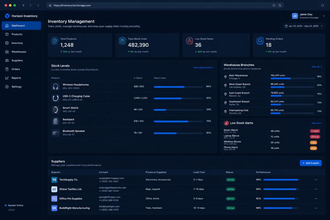
Task: Click the Bluetooth Speaker product thumbnail
Action: coord(56,133)
